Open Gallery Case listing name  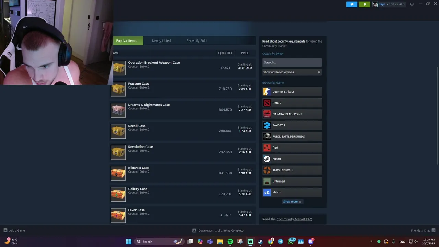point(138,189)
